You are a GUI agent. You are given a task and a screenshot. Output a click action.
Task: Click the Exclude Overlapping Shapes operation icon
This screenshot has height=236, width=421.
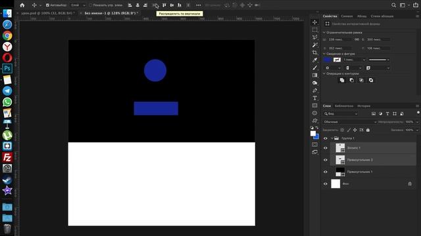click(x=371, y=80)
